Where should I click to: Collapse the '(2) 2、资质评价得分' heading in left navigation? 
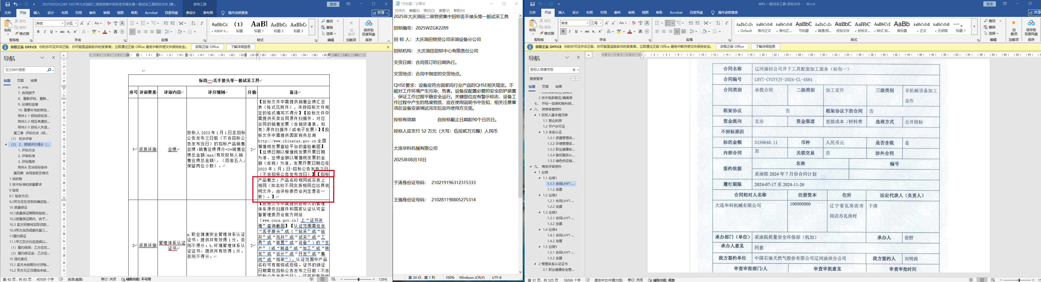[6, 145]
